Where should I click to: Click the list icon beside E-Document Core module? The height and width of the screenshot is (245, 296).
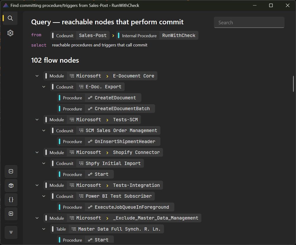tap(72, 76)
